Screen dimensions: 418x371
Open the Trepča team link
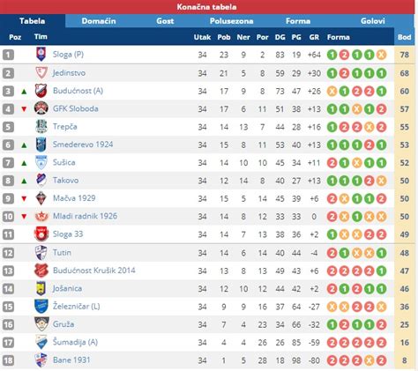pos(65,127)
